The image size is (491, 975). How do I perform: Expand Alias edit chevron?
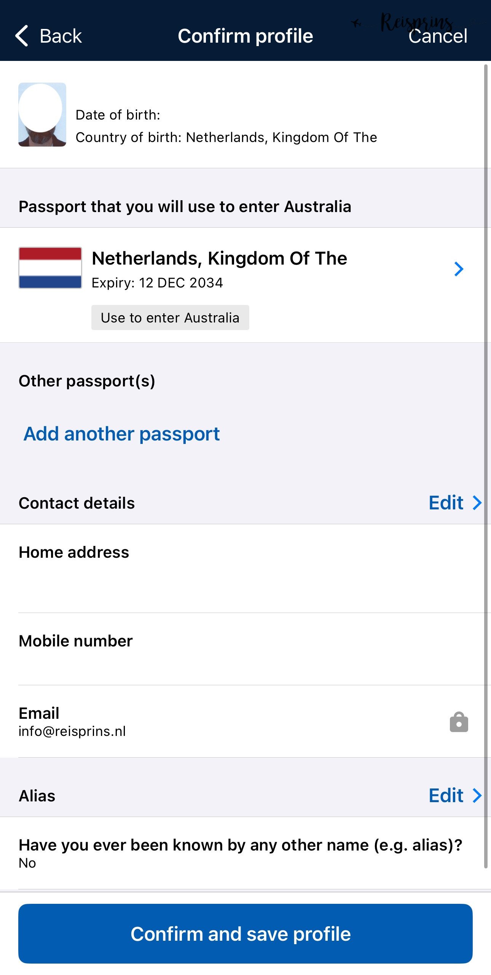click(x=477, y=795)
